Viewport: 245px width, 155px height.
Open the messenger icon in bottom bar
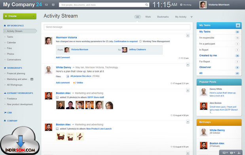224,153
